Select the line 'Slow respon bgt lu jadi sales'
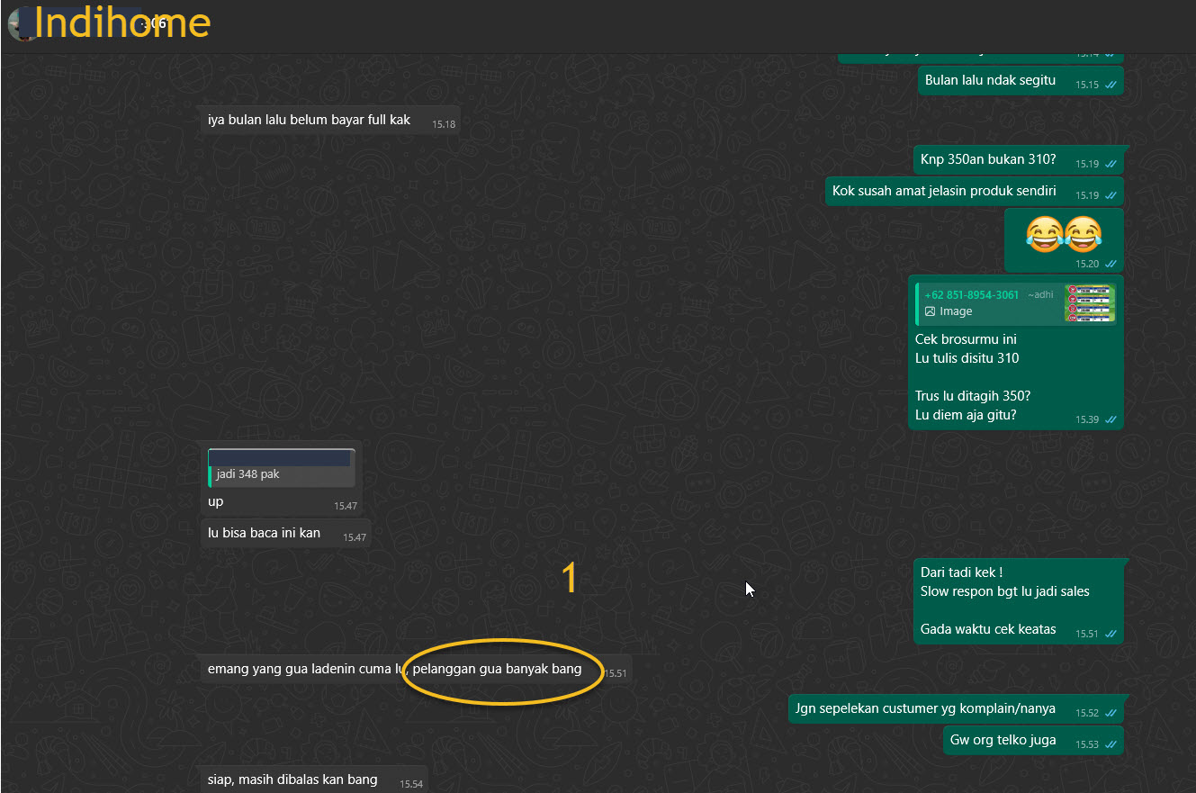Image resolution: width=1196 pixels, height=793 pixels. (1005, 591)
